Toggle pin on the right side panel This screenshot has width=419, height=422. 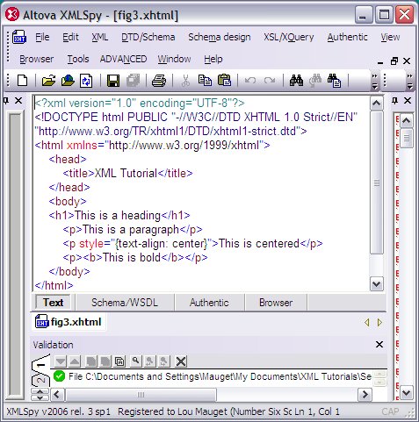[394, 101]
